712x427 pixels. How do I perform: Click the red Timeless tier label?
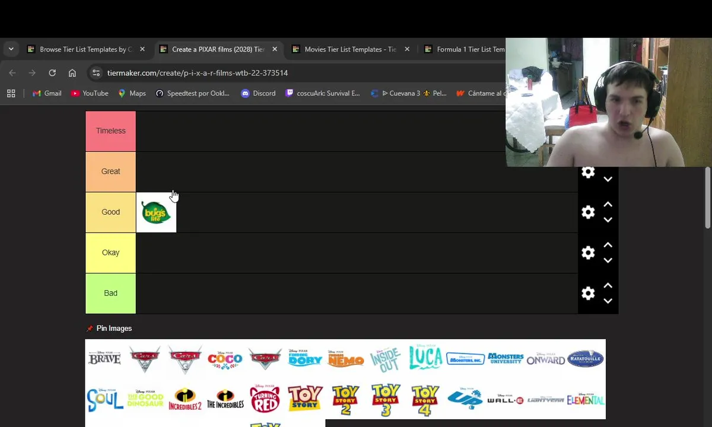[110, 131]
